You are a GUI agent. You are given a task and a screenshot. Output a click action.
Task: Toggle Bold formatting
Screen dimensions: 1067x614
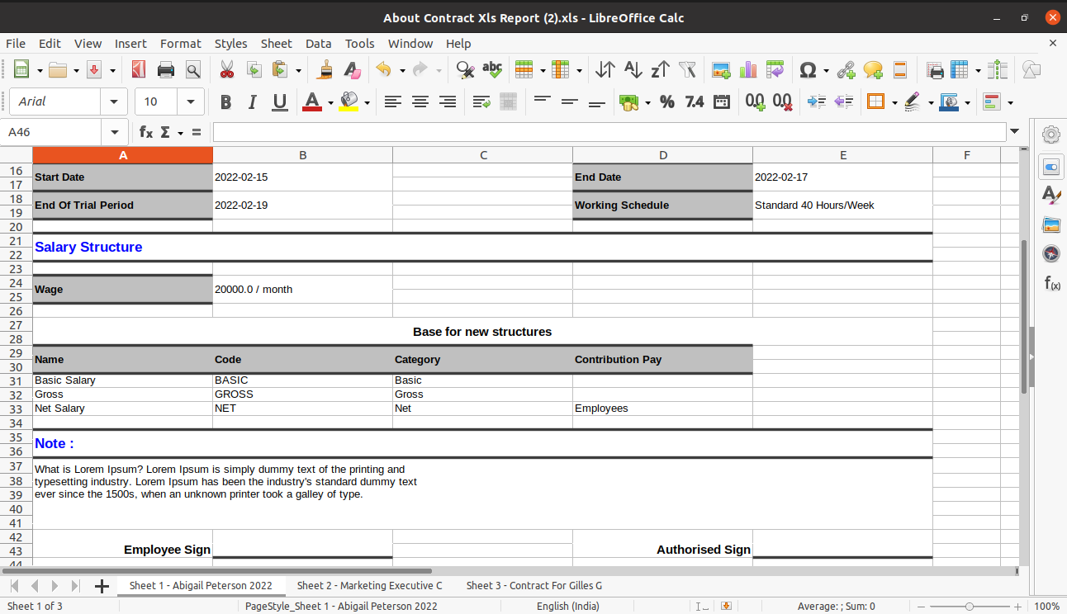(225, 102)
